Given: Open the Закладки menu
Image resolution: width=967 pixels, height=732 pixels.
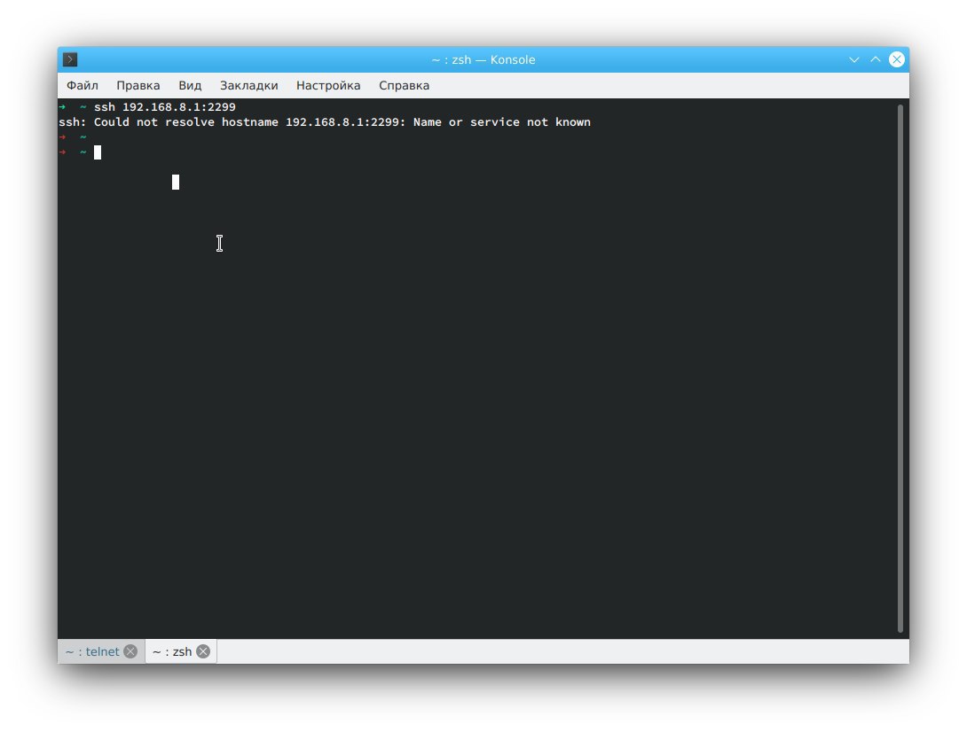Looking at the screenshot, I should 249,86.
